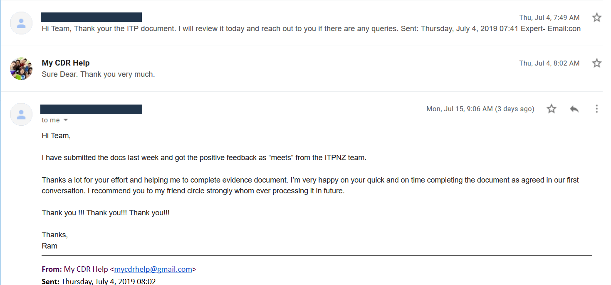Click the My CDR Help sender name
The image size is (611, 285).
[x=66, y=63]
